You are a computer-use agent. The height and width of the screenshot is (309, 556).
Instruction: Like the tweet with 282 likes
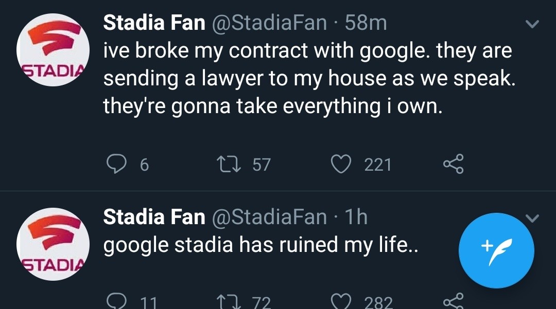tap(340, 301)
